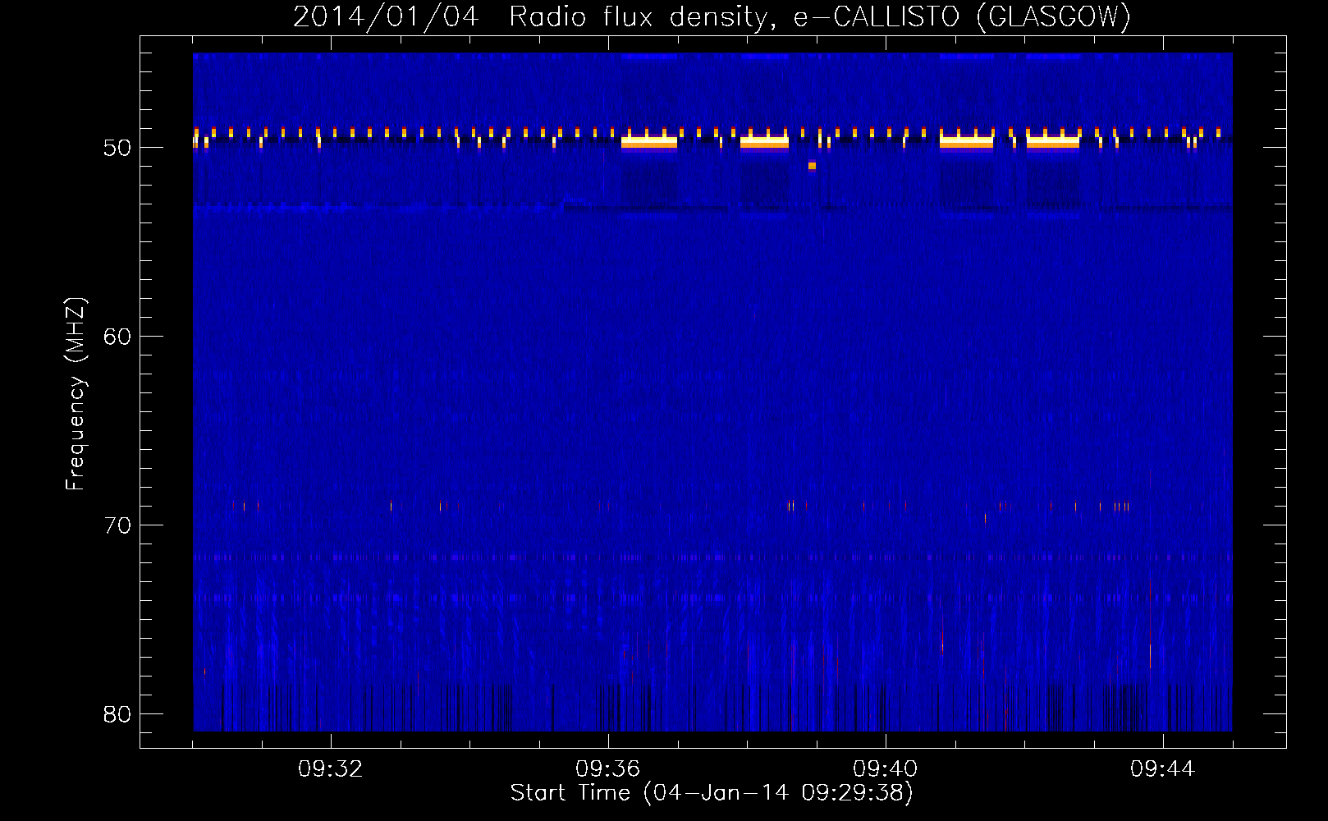This screenshot has height=821, width=1328.
Task: Pick the 80 frequency tick label
Action: [x=117, y=714]
